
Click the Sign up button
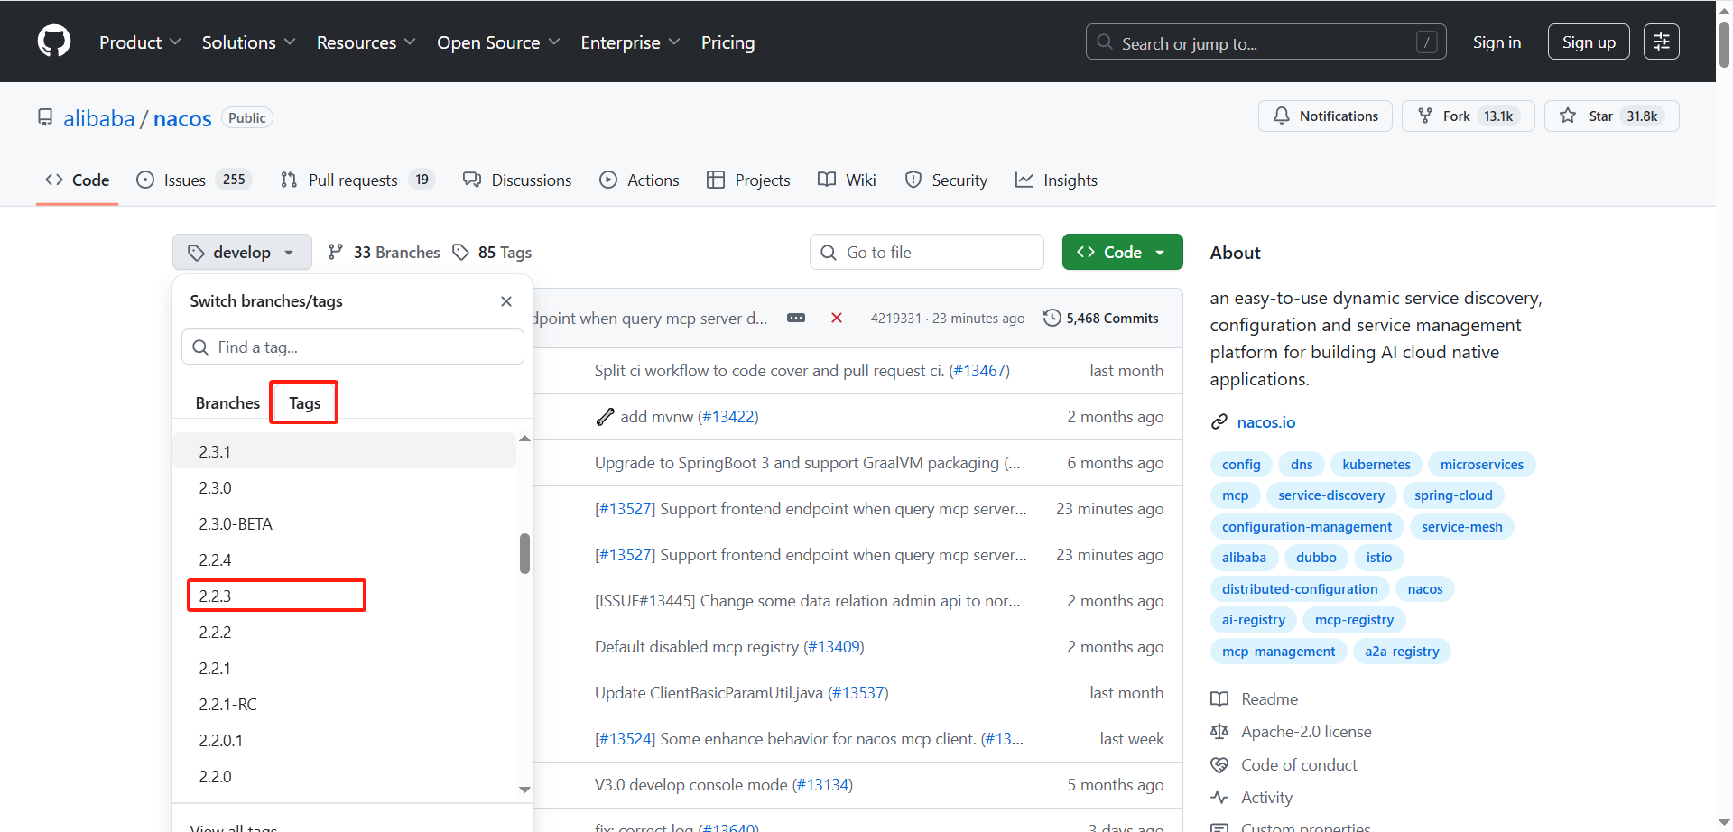tap(1589, 42)
